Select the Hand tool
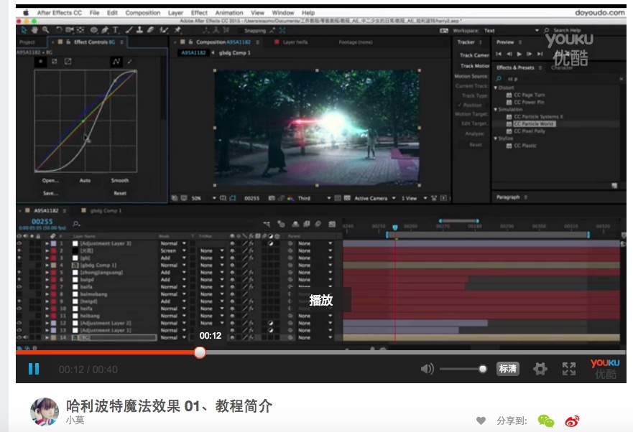 [34, 30]
